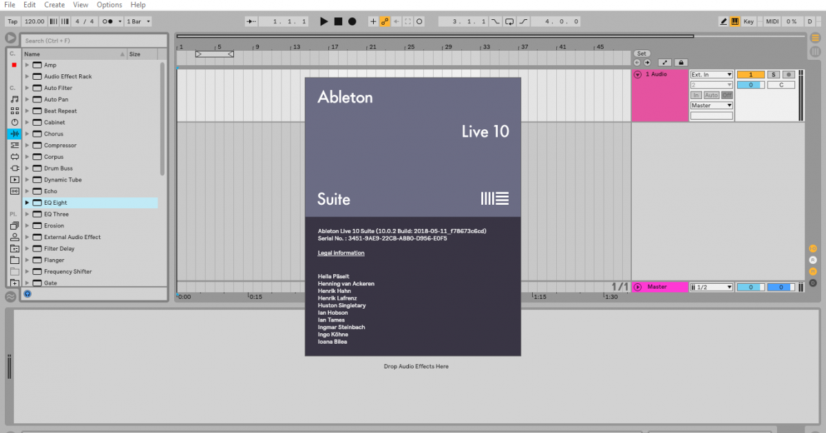Select Audio Effects category in browser
Viewport: 826px width, 433px height.
[14, 133]
